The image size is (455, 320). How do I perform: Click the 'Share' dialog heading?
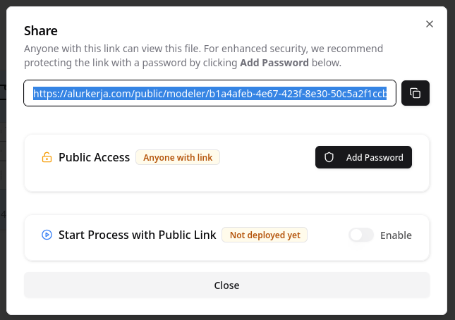click(x=41, y=30)
